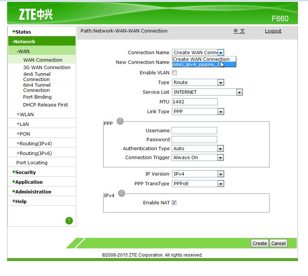The width and height of the screenshot is (308, 276).
Task: Collapse the PPP section chevron icon
Action: [x=120, y=121]
